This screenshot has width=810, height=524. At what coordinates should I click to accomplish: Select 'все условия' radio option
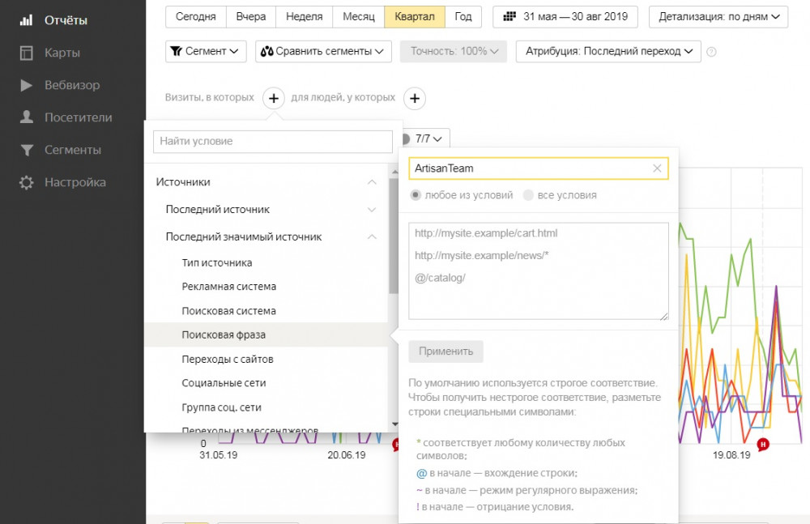(528, 195)
